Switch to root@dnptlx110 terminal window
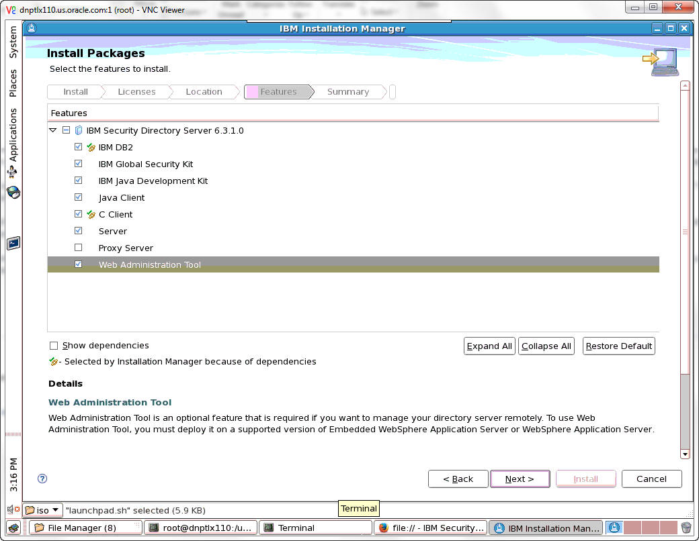Screen dimensions: 699x541 (x=201, y=528)
